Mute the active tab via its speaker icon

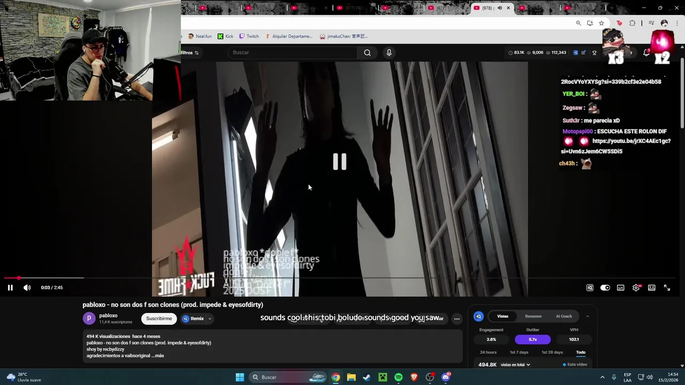pos(499,8)
